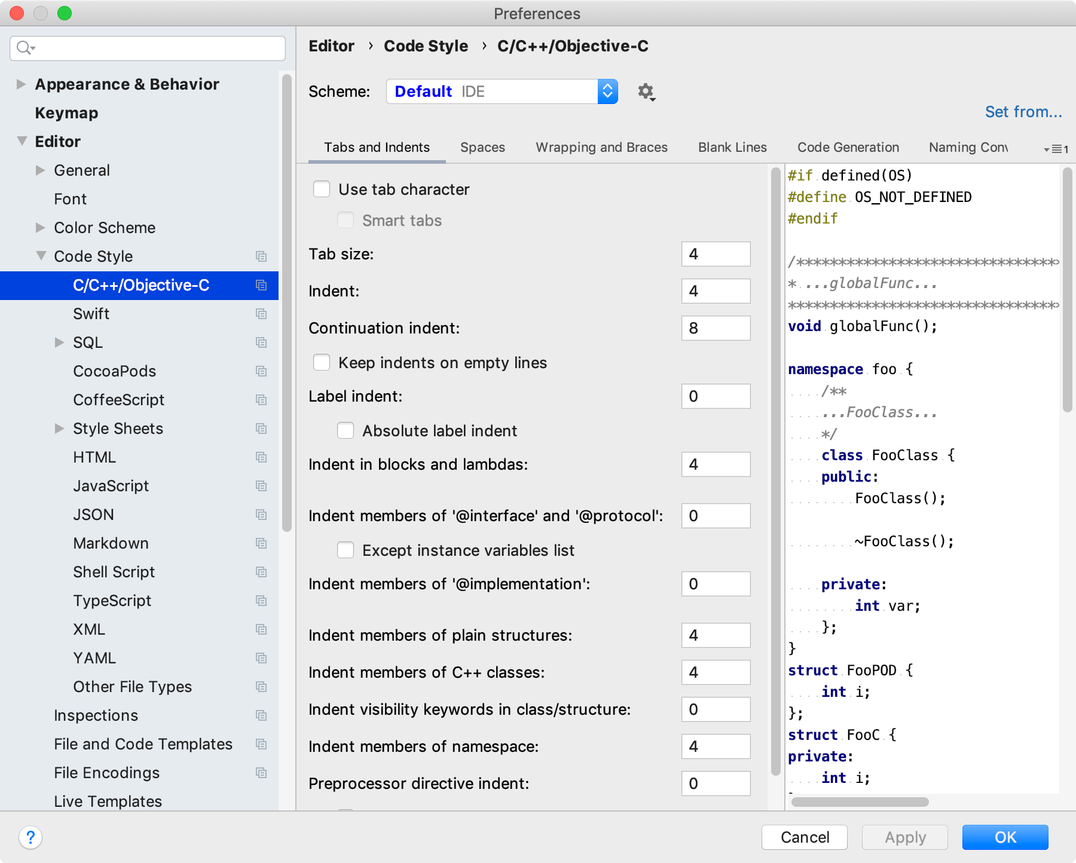Image resolution: width=1076 pixels, height=863 pixels.
Task: Click the settings tree vertical scrollbar
Action: (x=287, y=302)
